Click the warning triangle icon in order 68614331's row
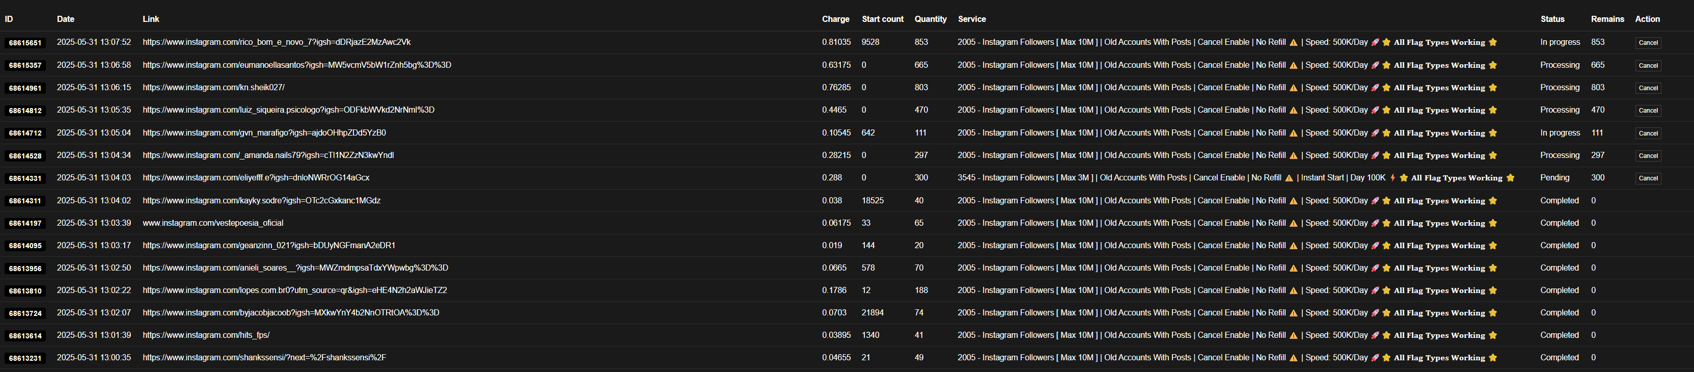This screenshot has height=372, width=1694. tap(1289, 178)
